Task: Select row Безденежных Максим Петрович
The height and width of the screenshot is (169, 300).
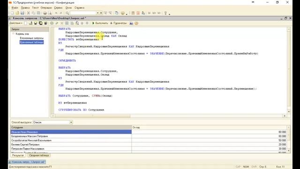Action: coord(71,136)
